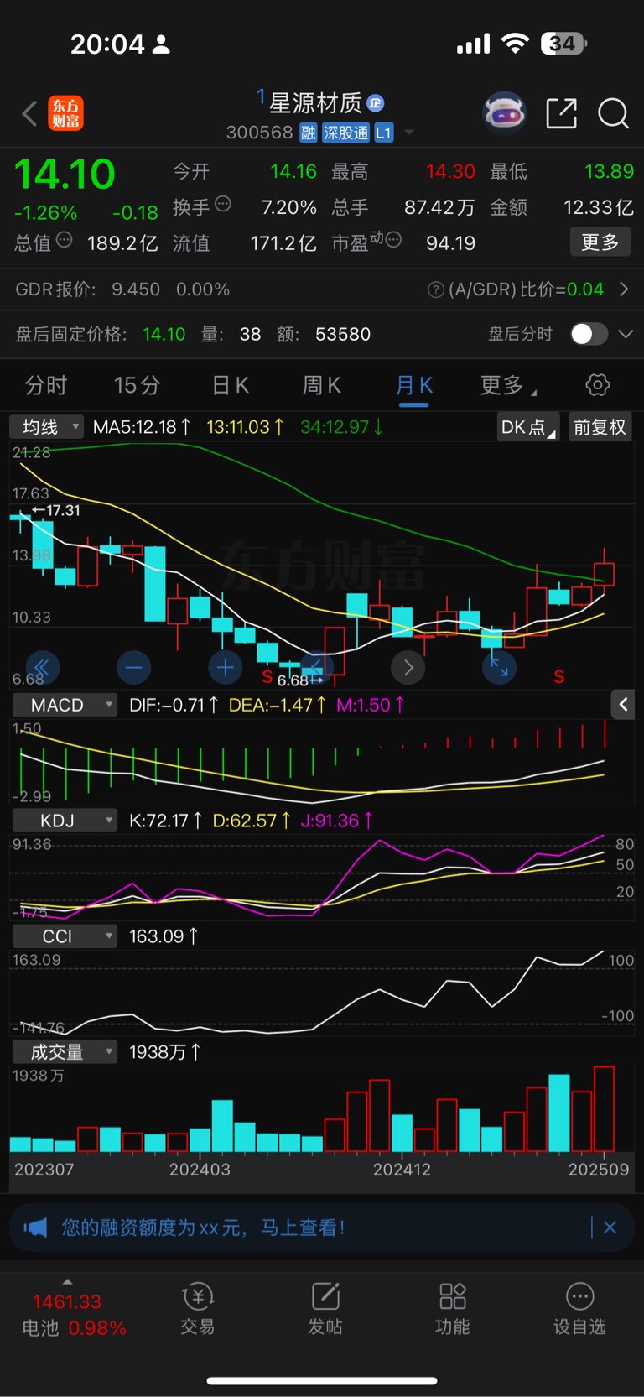Tap the share export icon
This screenshot has height=1397, width=644.
[x=561, y=113]
